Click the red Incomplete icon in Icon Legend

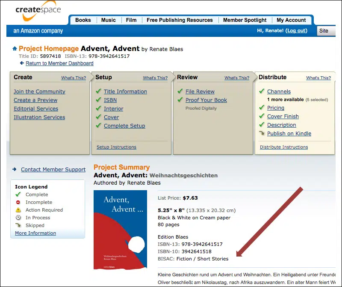18,202
